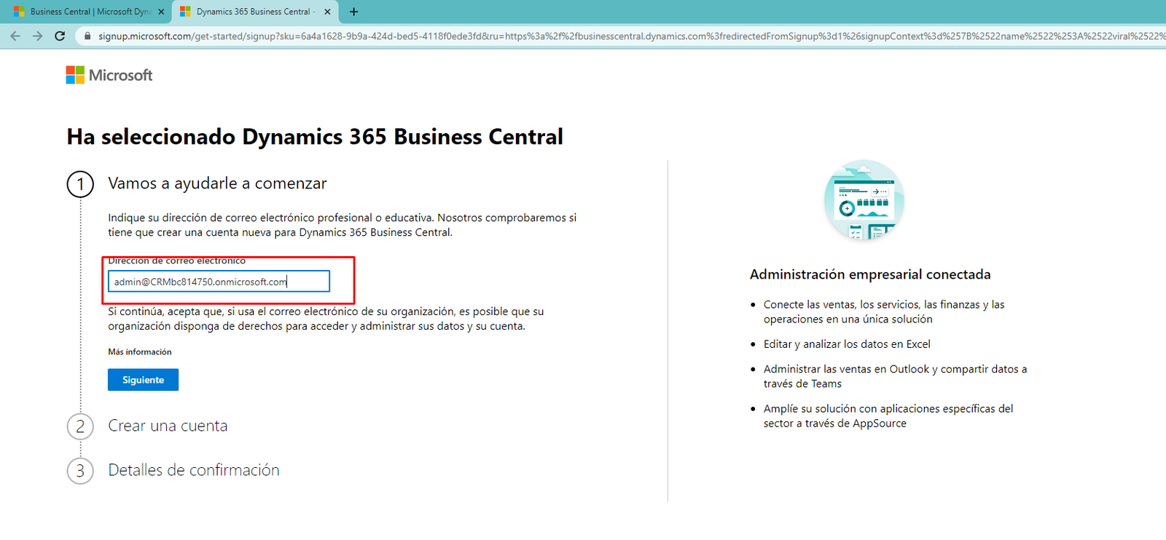Screen dimensions: 1166x540
Task: Click the 'Crear una cuenta' step heading
Action: [x=168, y=426]
